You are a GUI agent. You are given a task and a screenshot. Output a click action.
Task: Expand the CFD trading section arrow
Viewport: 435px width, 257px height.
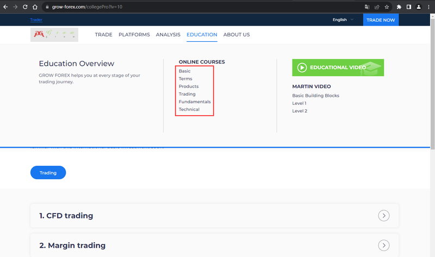click(x=384, y=216)
